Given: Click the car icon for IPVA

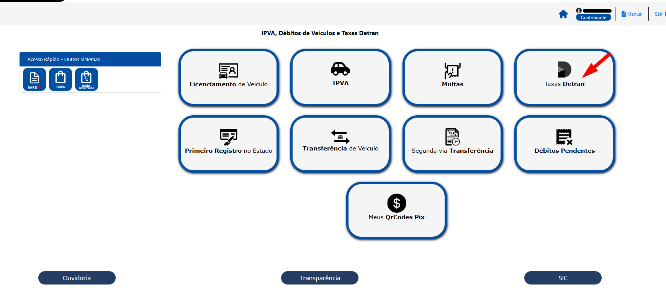Looking at the screenshot, I should 340,69.
